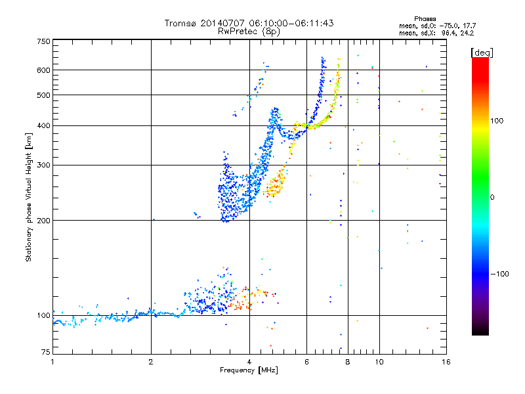Screen dimensions: 525x394
Task: Click the y-axis tick label '500'
Action: 43,95
